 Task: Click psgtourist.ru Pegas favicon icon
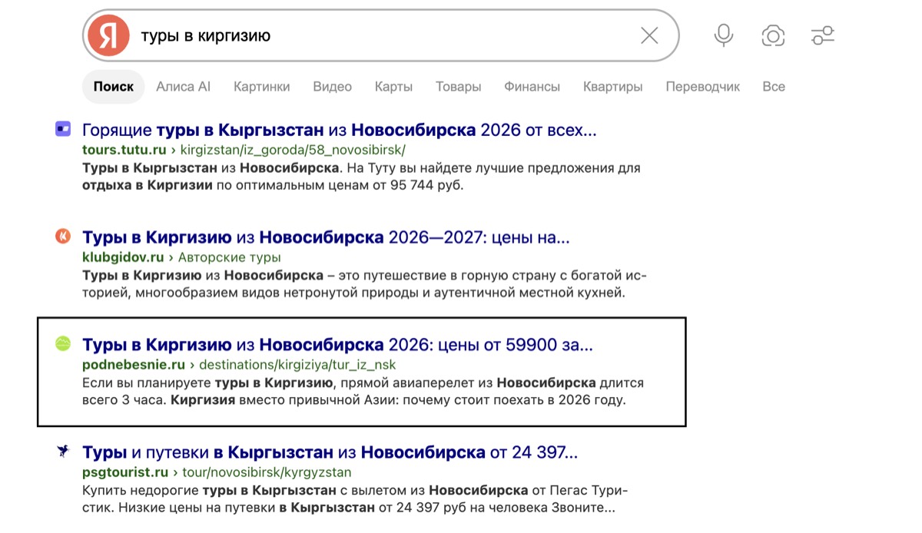pos(63,452)
